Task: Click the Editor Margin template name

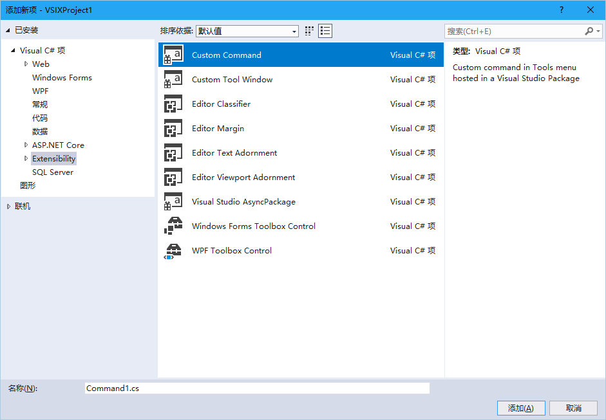Action: pyautogui.click(x=218, y=128)
